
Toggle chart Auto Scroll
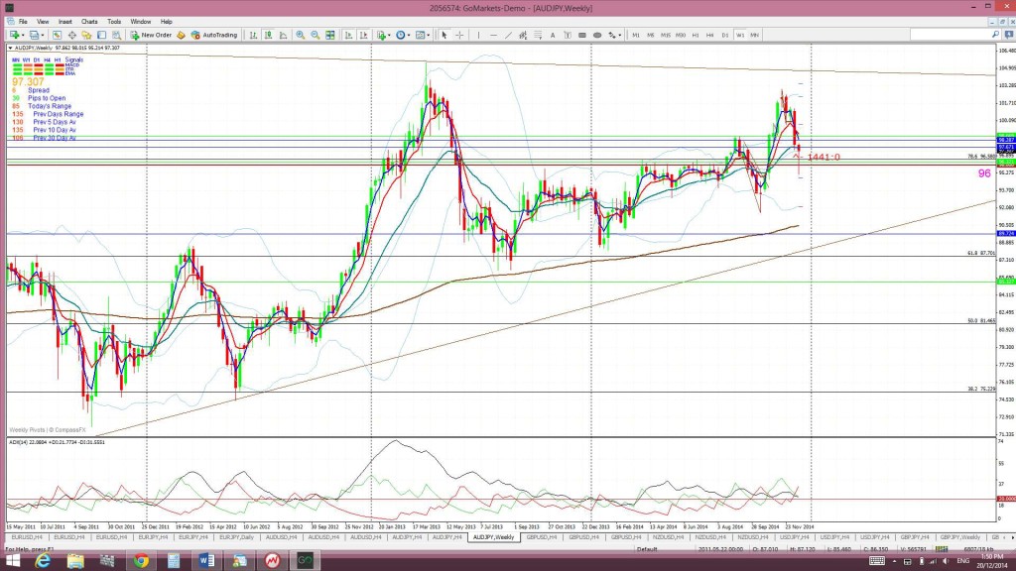[348, 35]
